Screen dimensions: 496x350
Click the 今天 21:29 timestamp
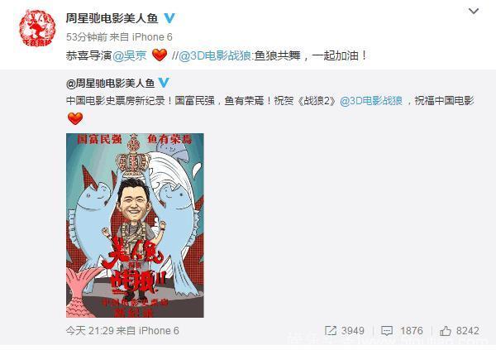[x=90, y=331]
